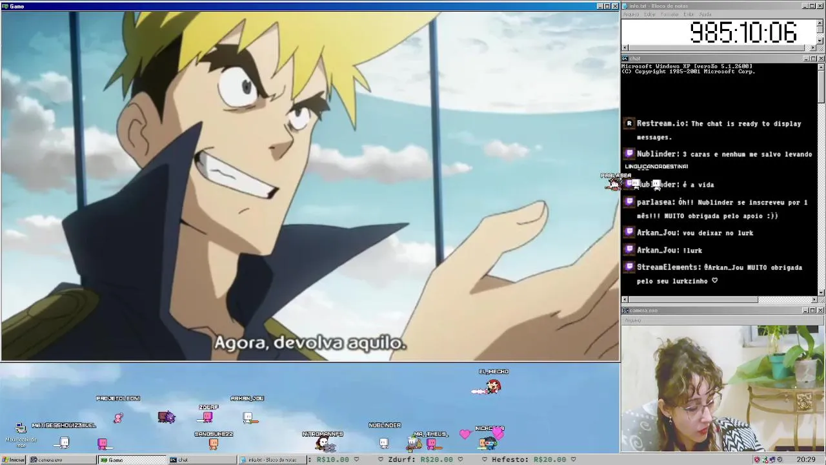Click the ARKAN_JOU avatar character
826x465 pixels.
coord(249,418)
